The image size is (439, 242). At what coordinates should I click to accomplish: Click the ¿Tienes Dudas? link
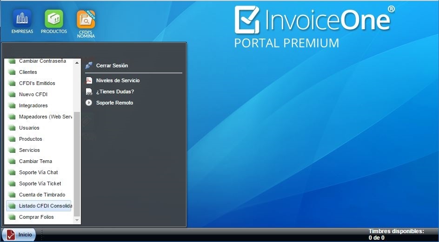pos(115,92)
